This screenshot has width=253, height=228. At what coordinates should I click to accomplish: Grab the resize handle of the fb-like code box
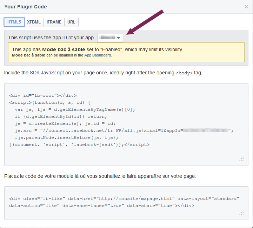pos(241,213)
